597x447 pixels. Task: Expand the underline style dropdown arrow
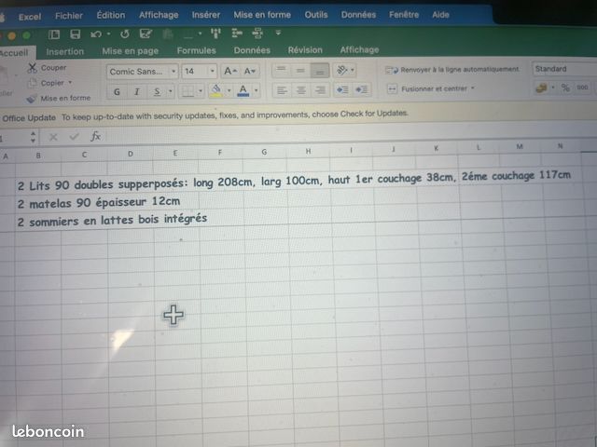pyautogui.click(x=170, y=91)
